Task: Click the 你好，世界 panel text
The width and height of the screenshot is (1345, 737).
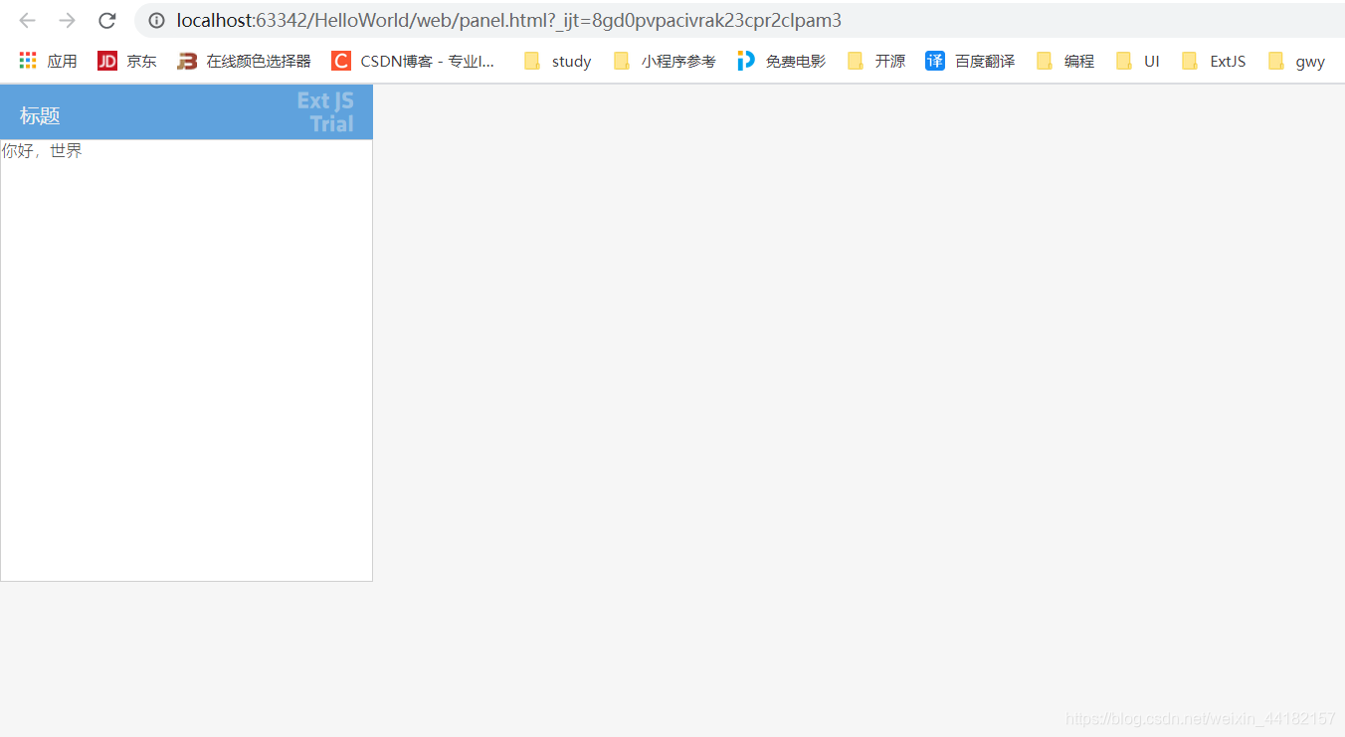Action: 42,151
